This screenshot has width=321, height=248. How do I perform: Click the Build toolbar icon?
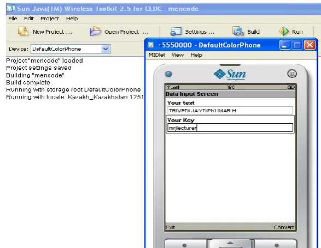[x=238, y=31]
